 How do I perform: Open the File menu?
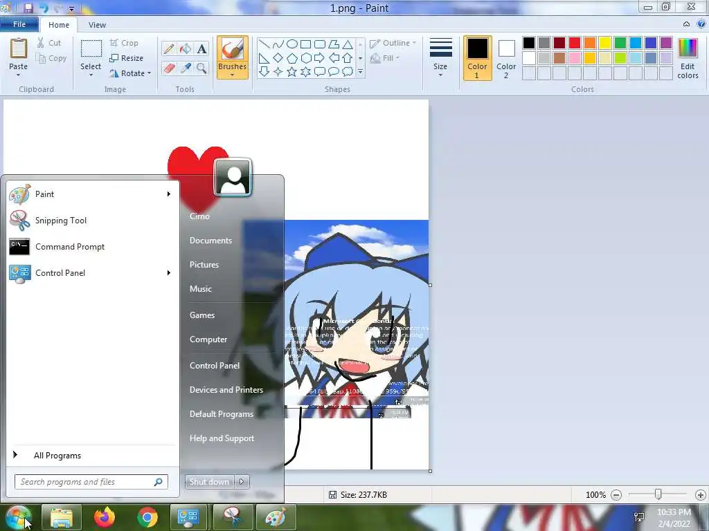(19, 24)
